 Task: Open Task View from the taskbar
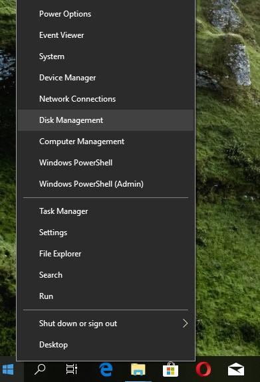point(72,369)
